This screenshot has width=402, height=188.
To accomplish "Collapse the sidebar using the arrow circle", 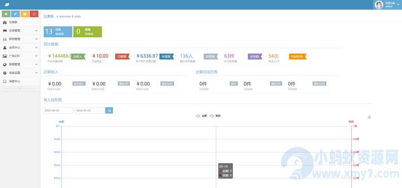I will pyautogui.click(x=20, y=88).
